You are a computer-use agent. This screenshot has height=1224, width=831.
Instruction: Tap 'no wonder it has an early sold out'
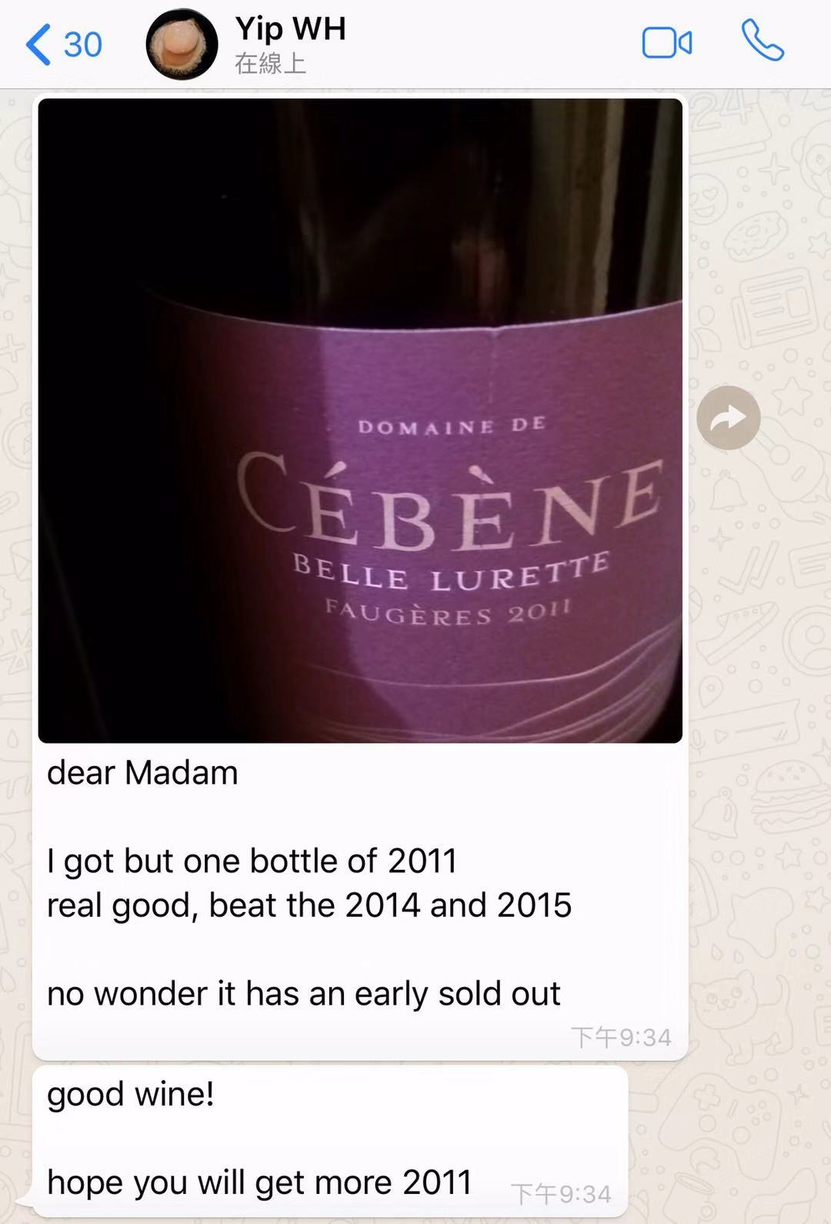303,994
